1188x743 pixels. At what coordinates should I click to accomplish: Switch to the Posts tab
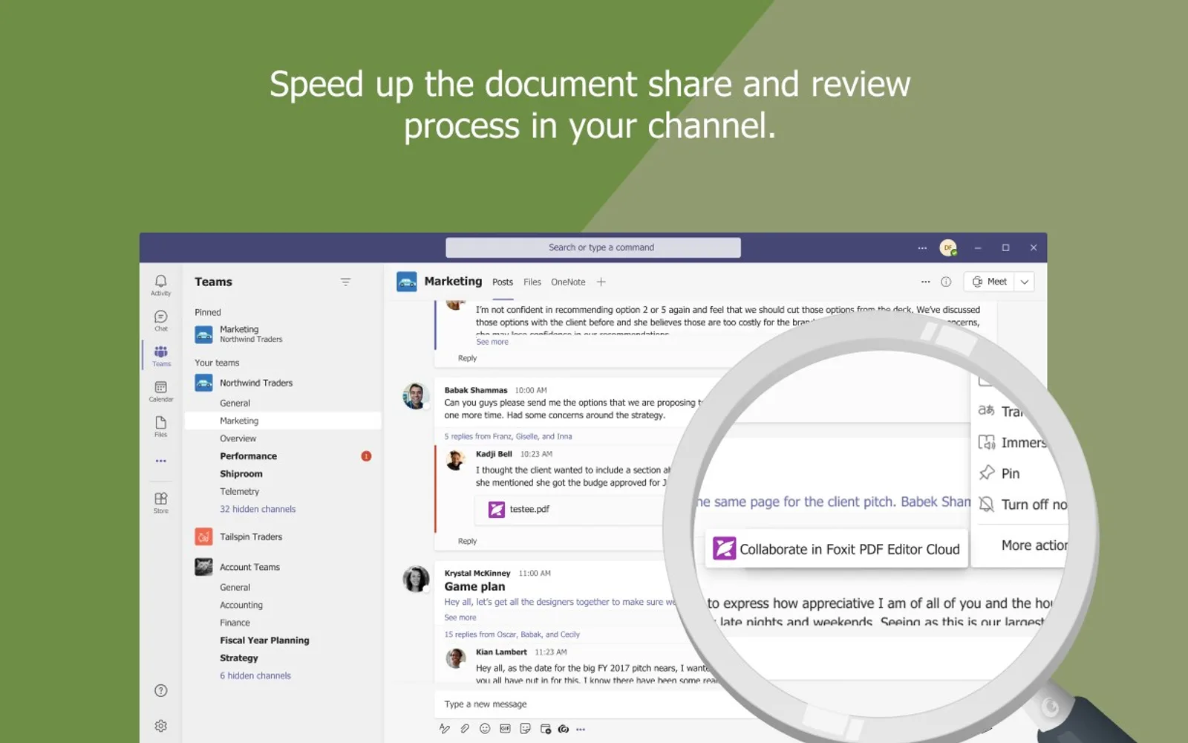[x=503, y=282]
